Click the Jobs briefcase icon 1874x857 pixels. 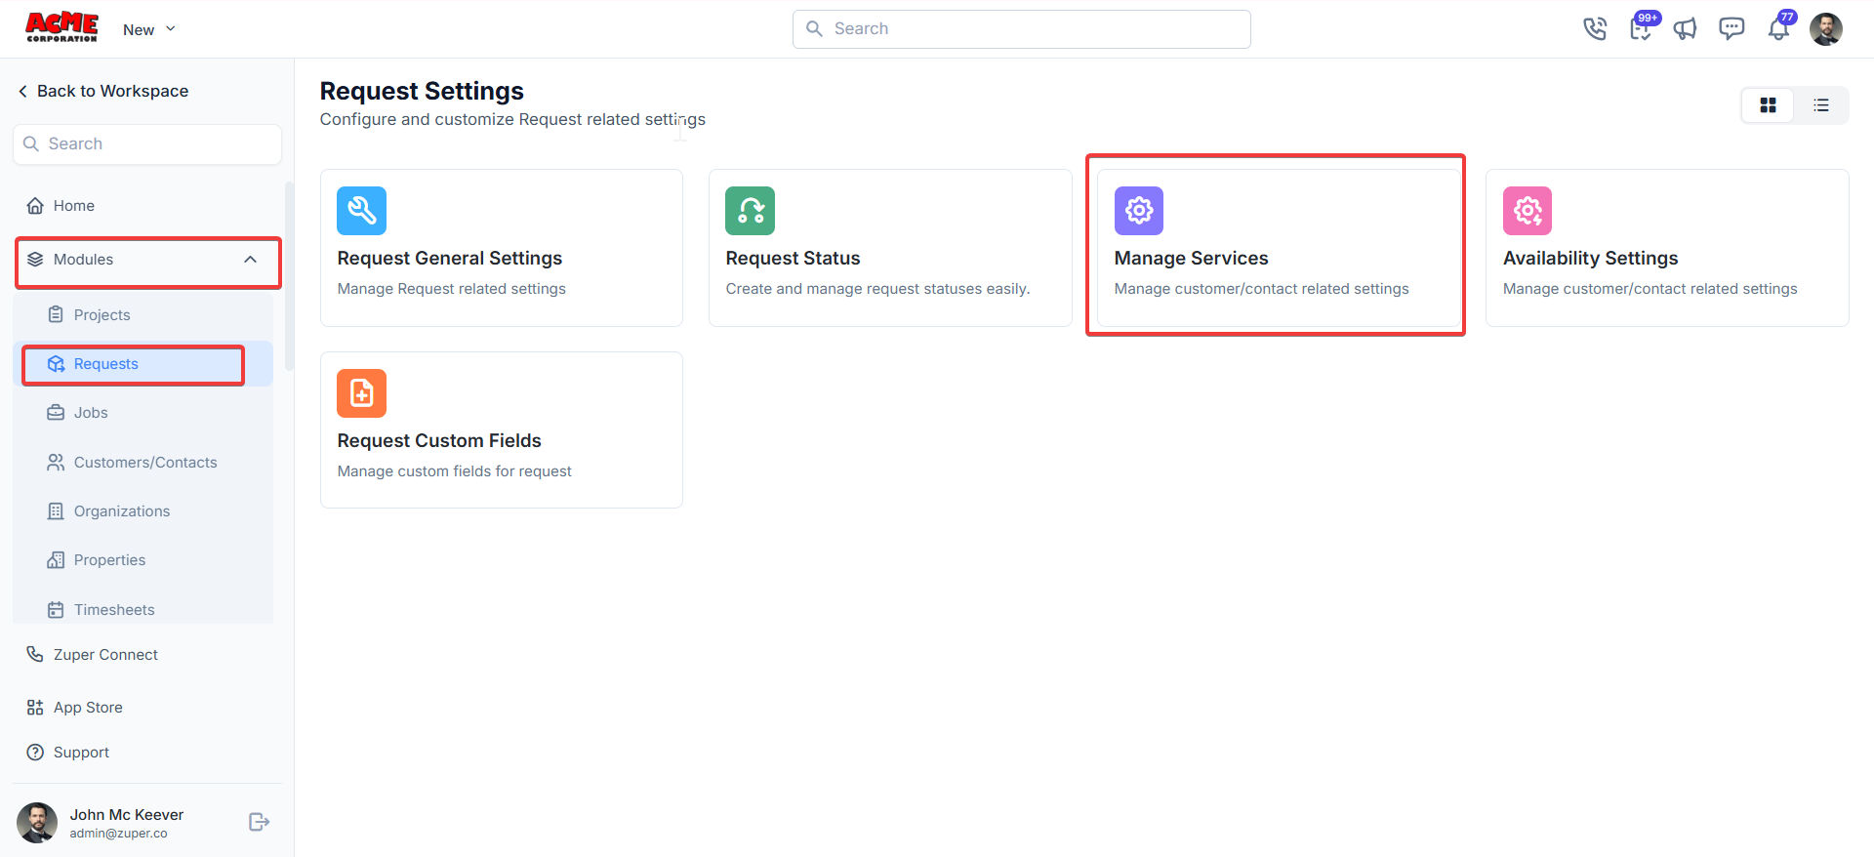coord(56,413)
